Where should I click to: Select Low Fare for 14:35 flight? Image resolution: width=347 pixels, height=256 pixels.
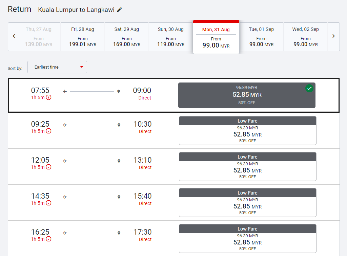point(247,203)
